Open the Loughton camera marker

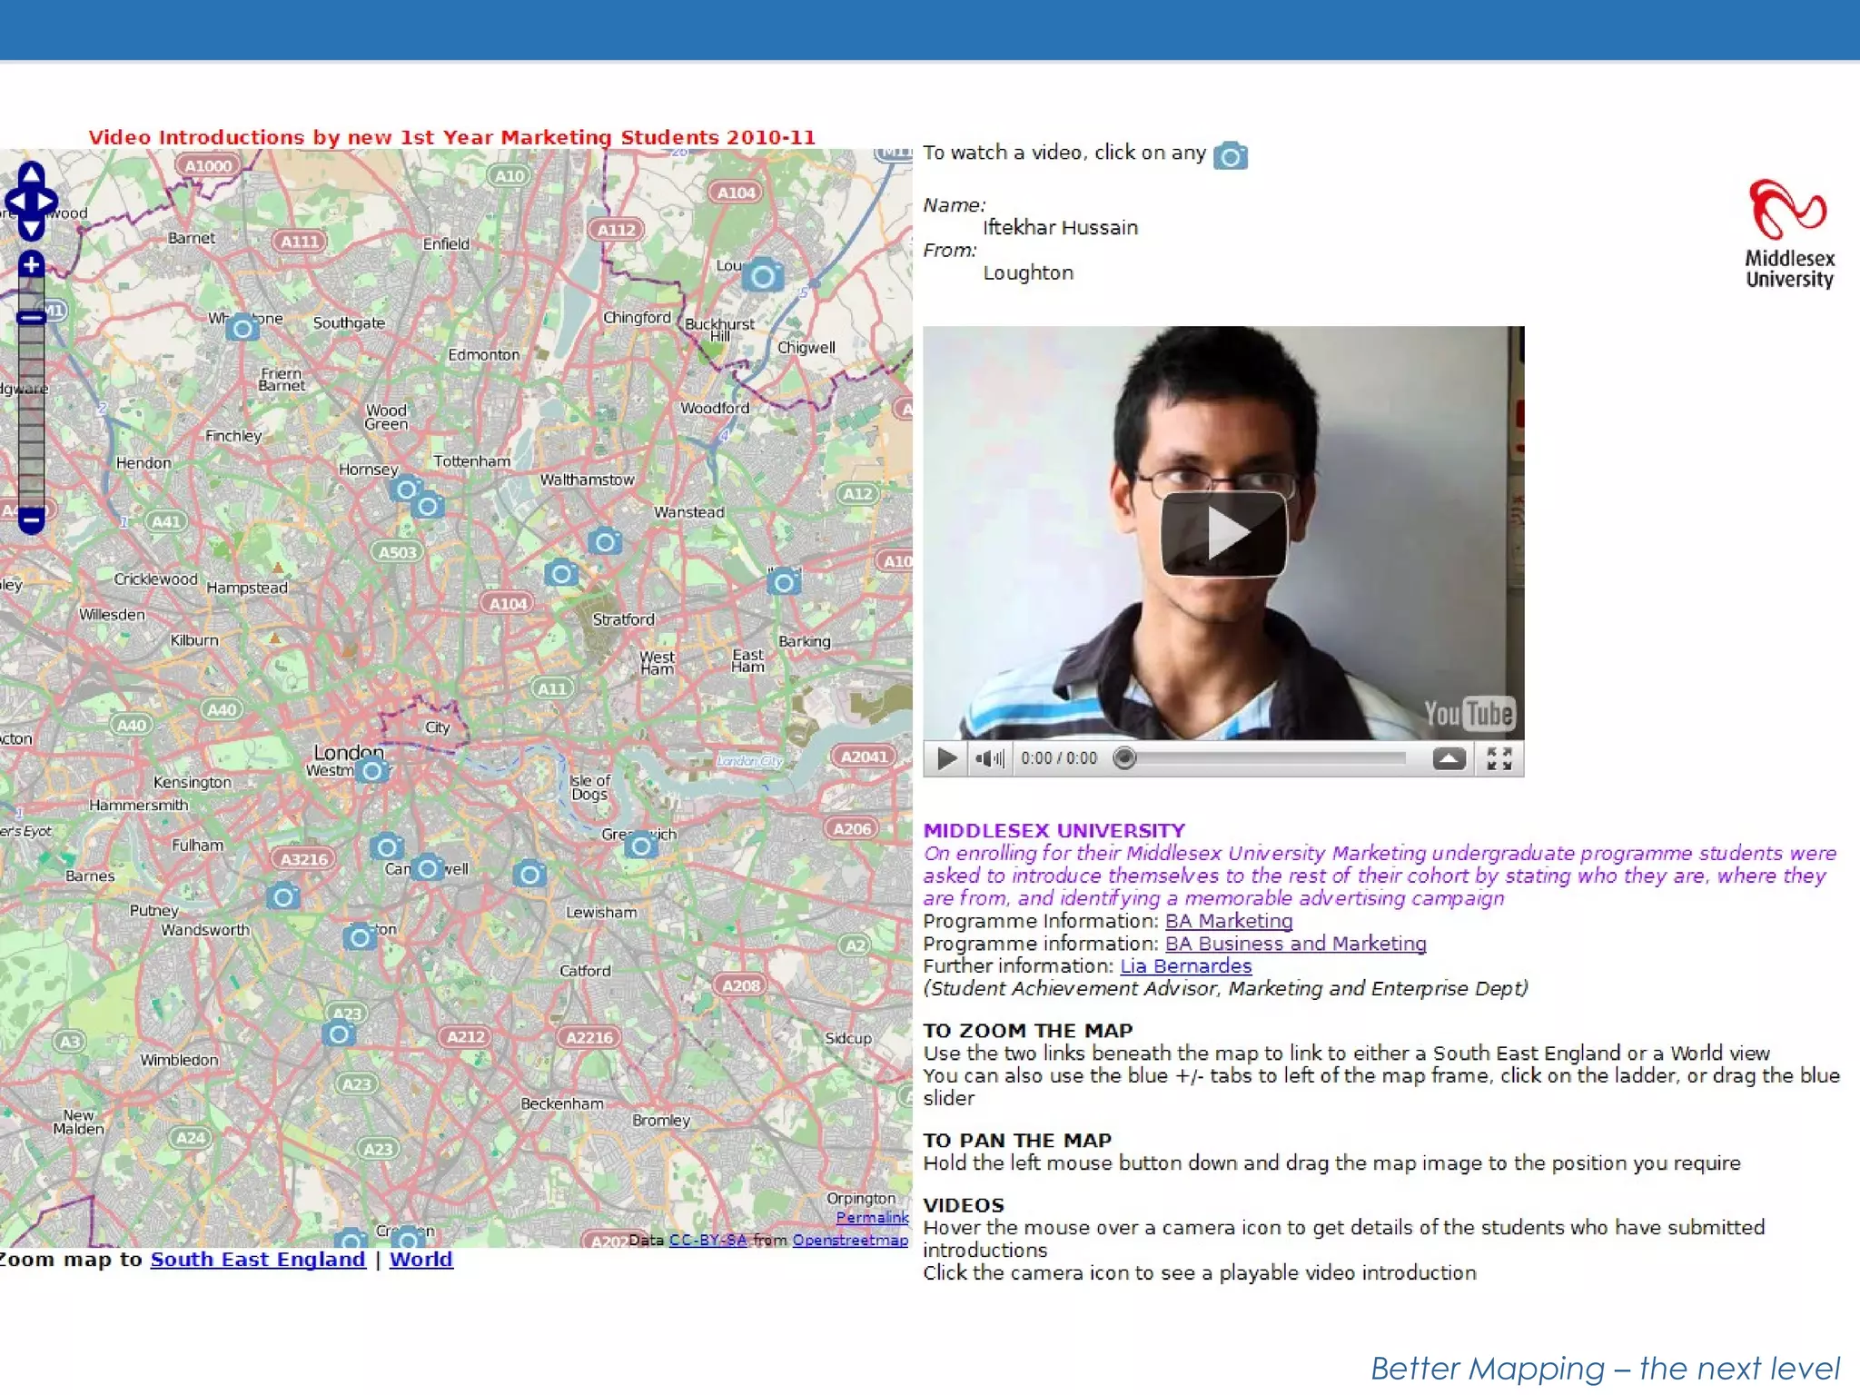point(763,274)
